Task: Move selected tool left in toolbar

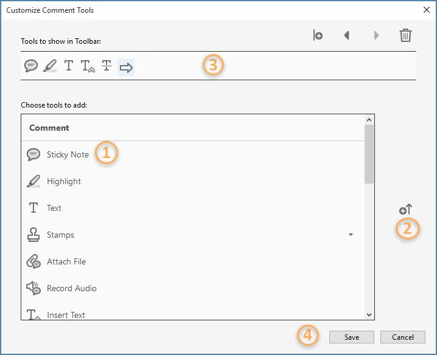Action: pyautogui.click(x=347, y=35)
